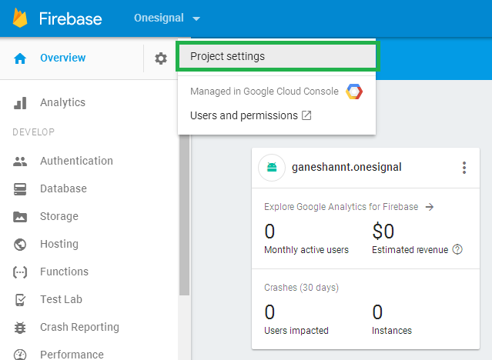Click the Analytics bar chart icon
Image resolution: width=492 pixels, height=360 pixels.
point(21,103)
